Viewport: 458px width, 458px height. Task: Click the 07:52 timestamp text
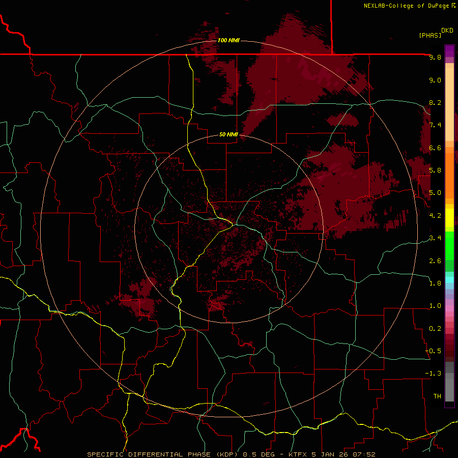pos(364,454)
